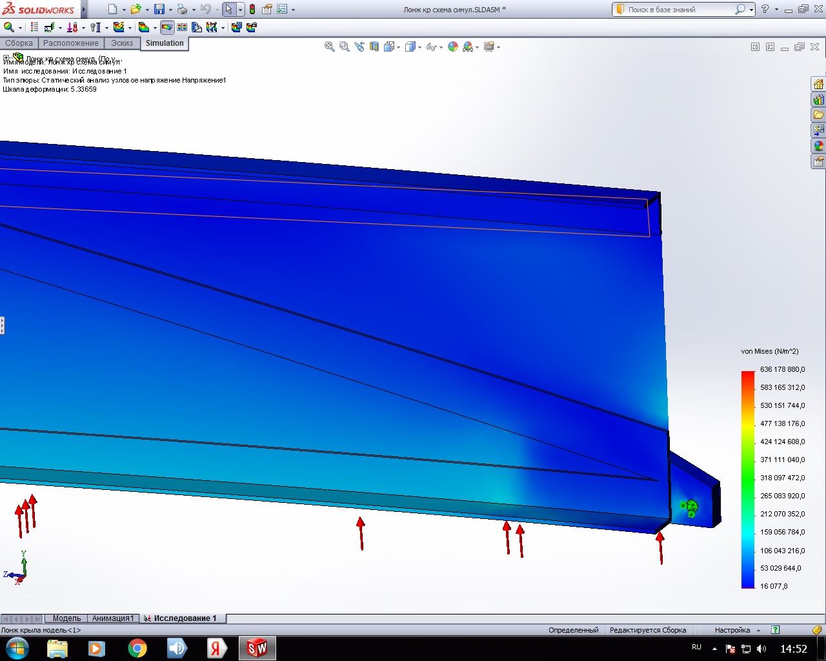Open the Анимация1 bottom tab
Image resolution: width=826 pixels, height=661 pixels.
click(x=113, y=618)
